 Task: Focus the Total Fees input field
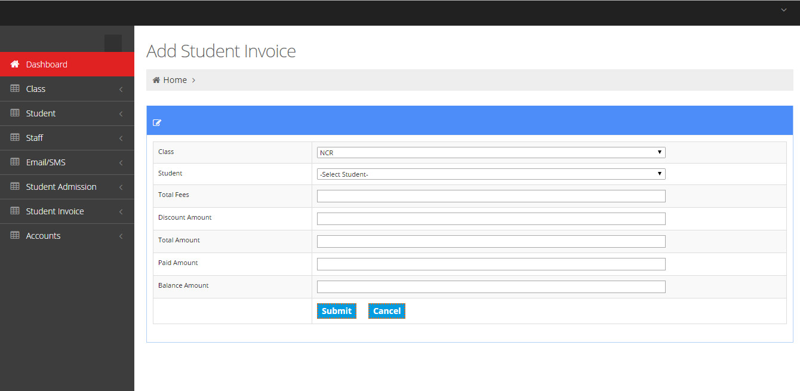click(491, 196)
